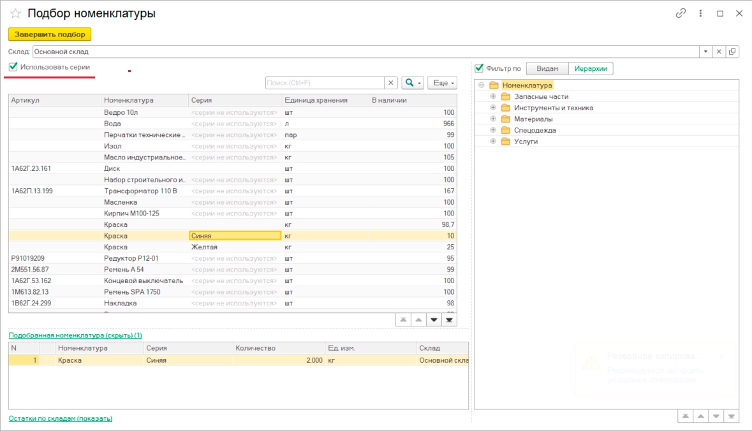The height and width of the screenshot is (431, 752).
Task: Open warehouse selection form icon next to Склад
Action: (732, 52)
